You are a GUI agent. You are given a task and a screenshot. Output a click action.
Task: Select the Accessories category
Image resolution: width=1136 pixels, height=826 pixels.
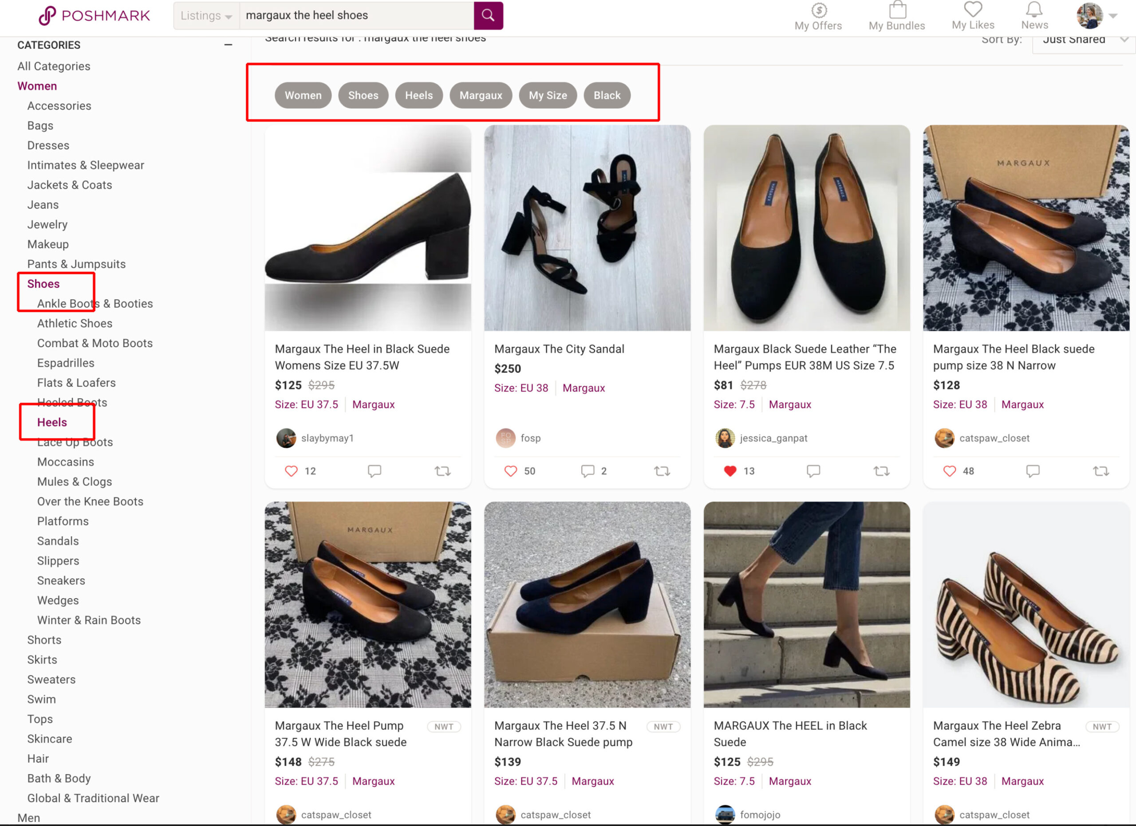(59, 106)
